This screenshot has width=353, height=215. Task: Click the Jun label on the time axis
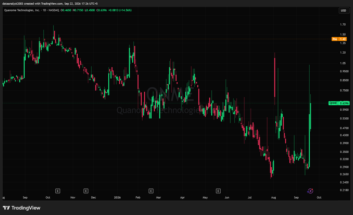(x=227, y=198)
